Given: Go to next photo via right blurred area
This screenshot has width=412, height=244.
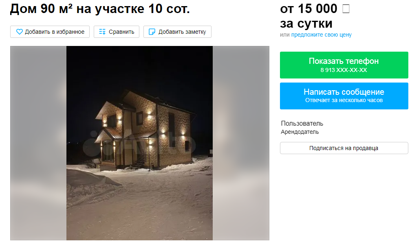Looking at the screenshot, I should point(241,143).
